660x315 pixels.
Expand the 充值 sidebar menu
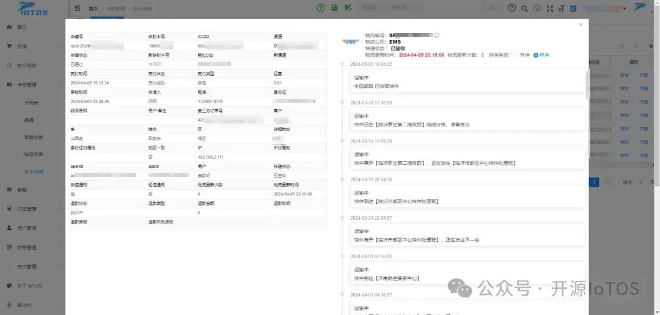(34, 46)
